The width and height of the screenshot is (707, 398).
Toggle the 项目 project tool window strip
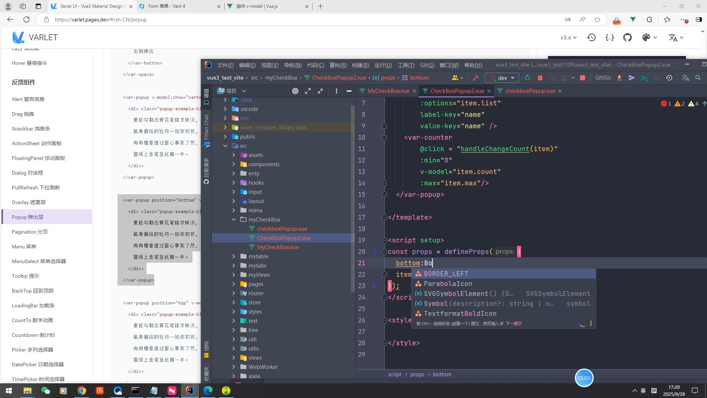coord(206,97)
